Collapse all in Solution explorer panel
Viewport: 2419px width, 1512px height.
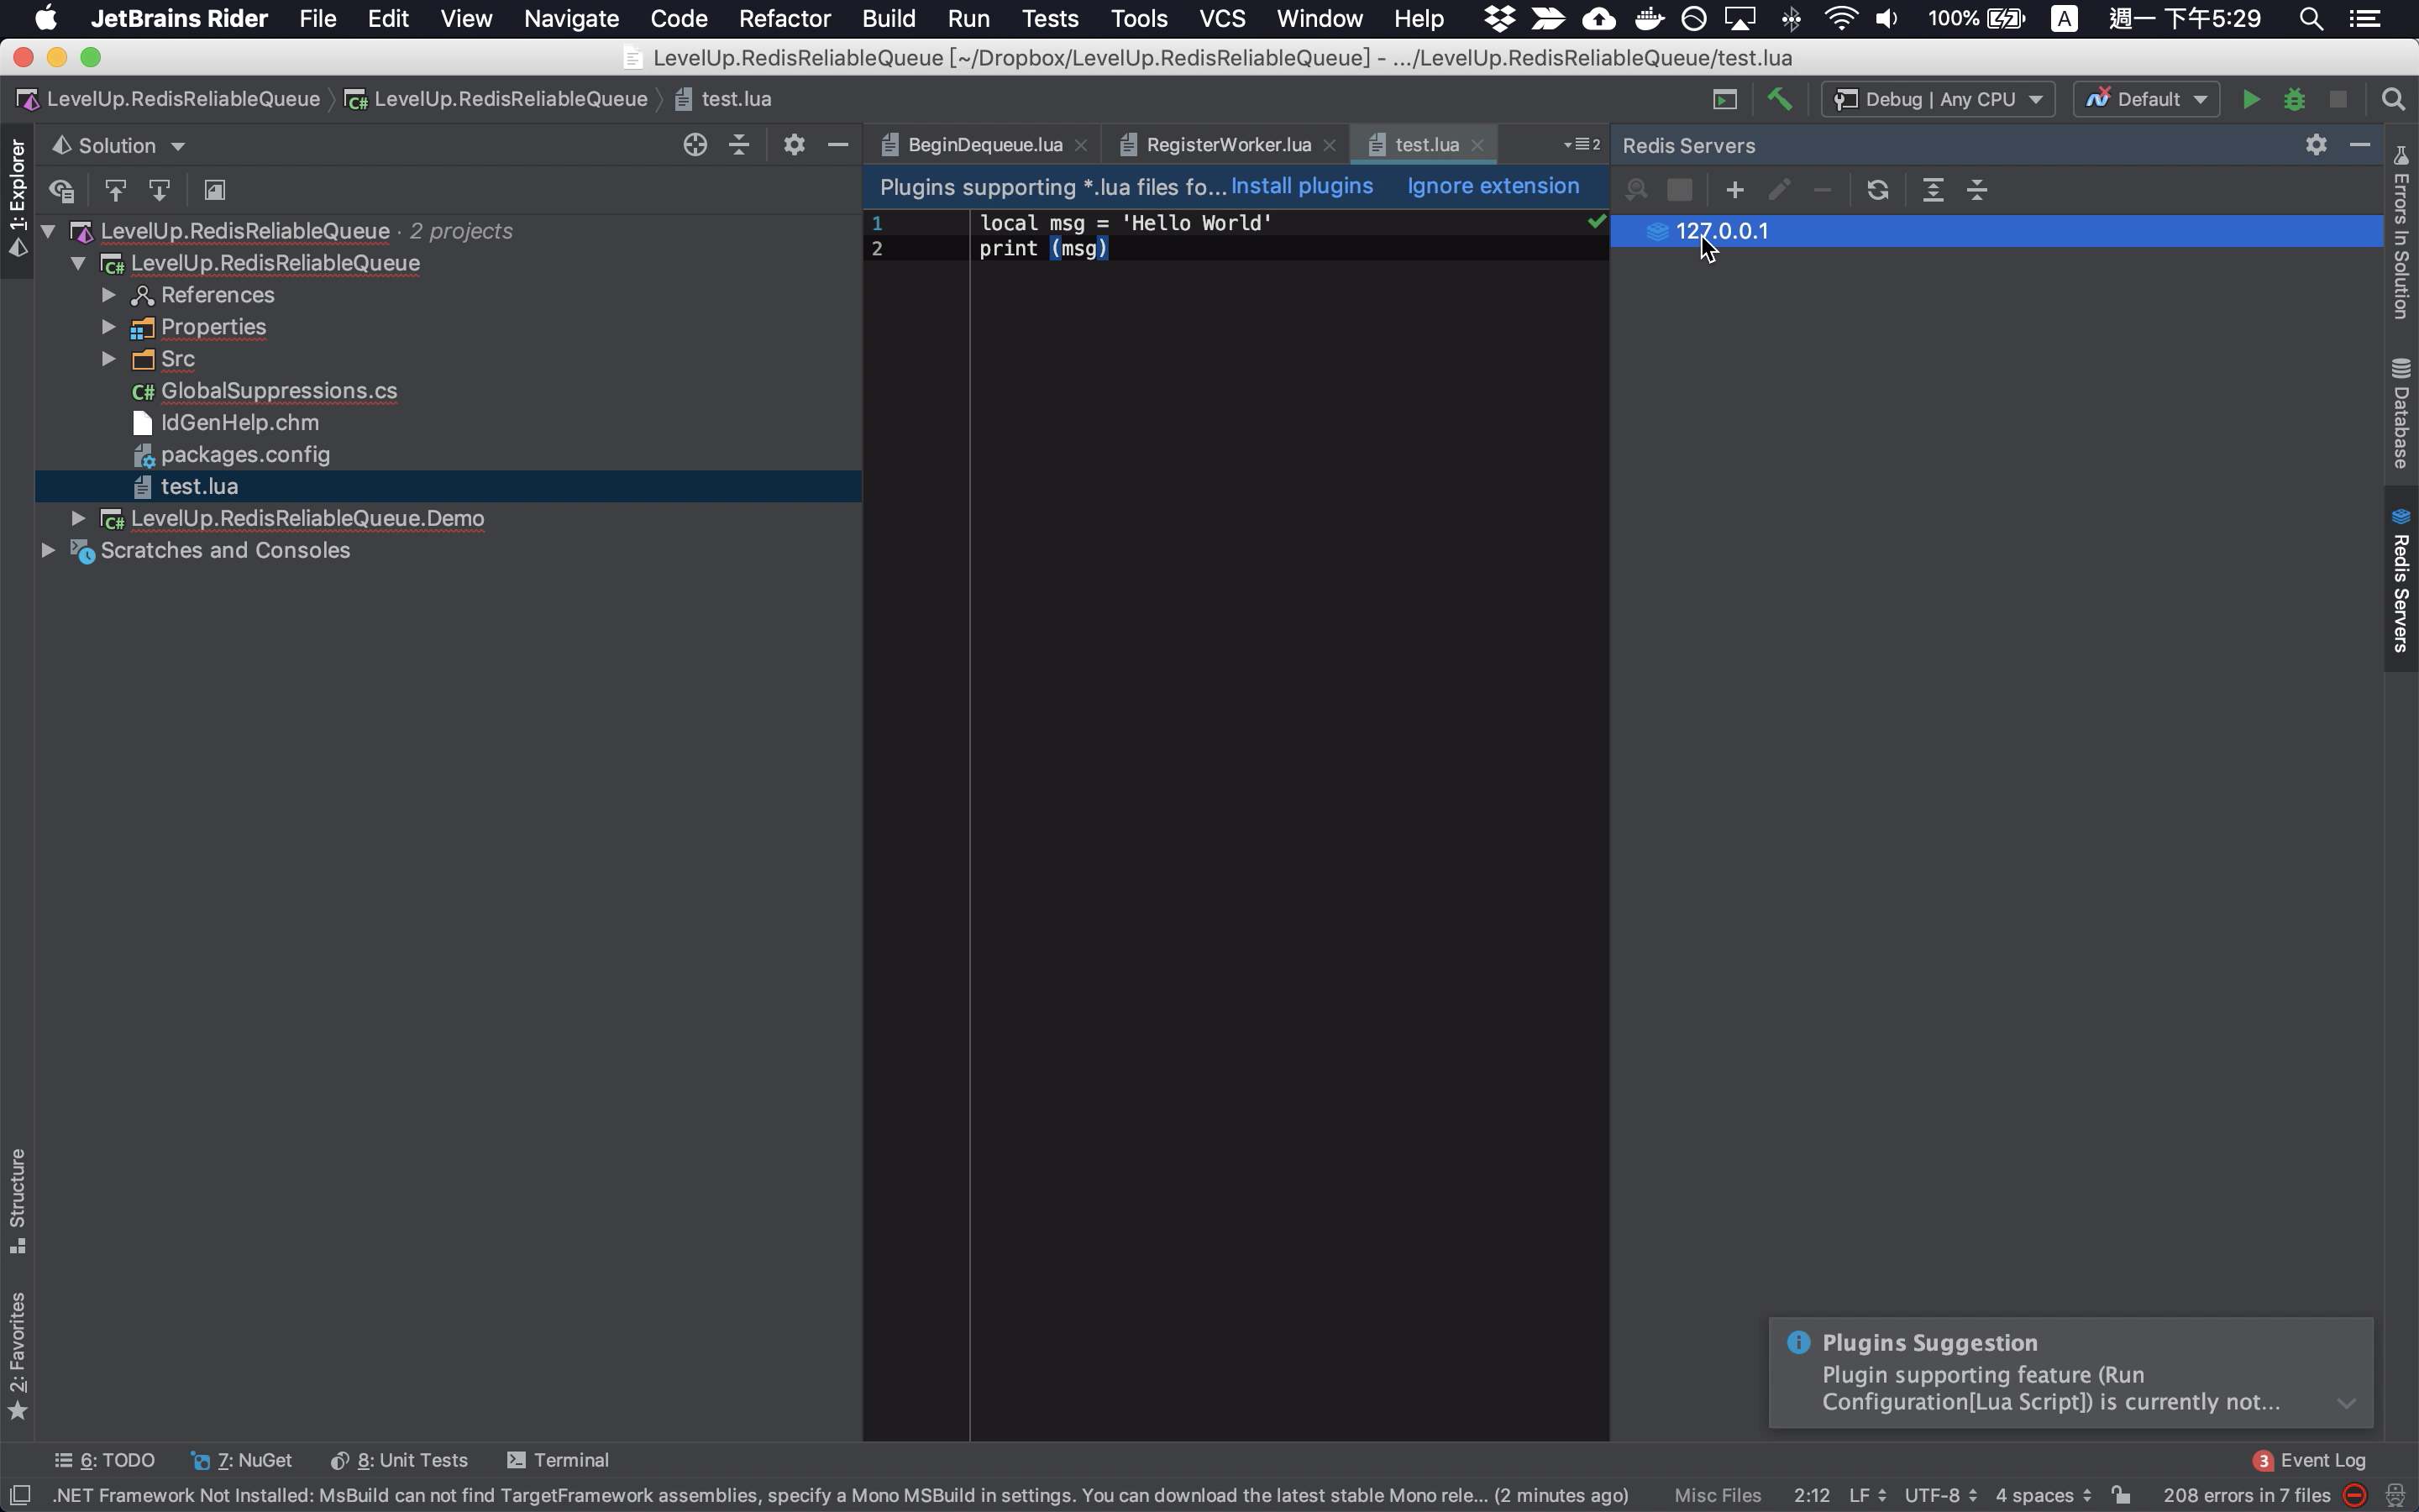738,145
